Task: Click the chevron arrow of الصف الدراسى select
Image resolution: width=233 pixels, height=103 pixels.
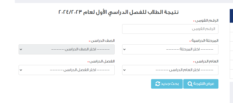Action: click(21, 49)
